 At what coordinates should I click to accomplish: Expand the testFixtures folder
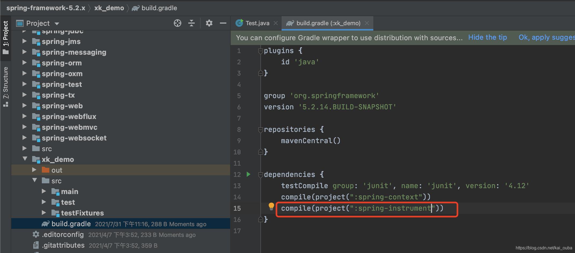pyautogui.click(x=44, y=213)
